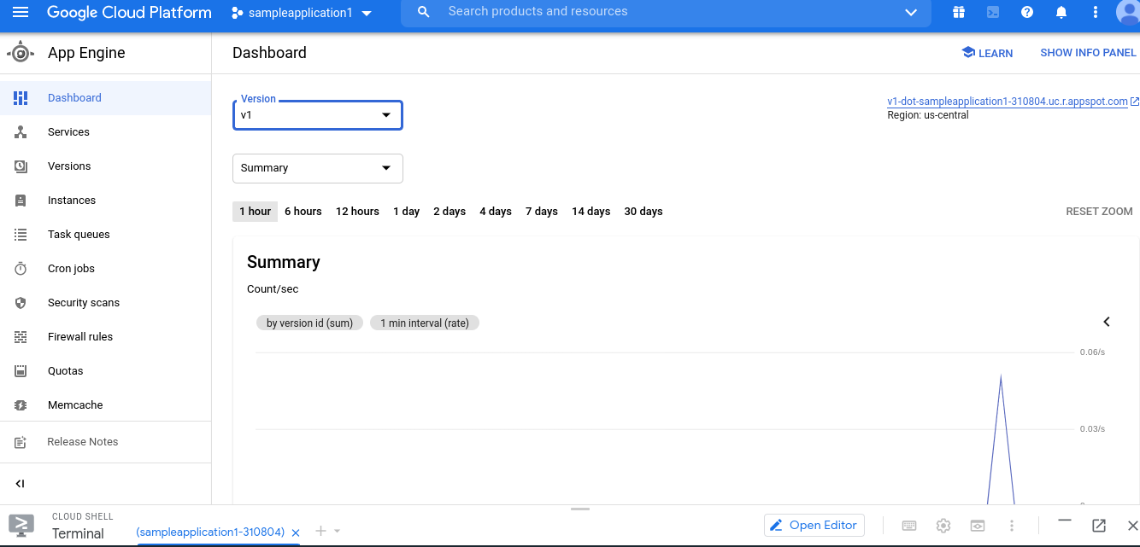
Task: Select the 2 days time range
Action: point(450,212)
